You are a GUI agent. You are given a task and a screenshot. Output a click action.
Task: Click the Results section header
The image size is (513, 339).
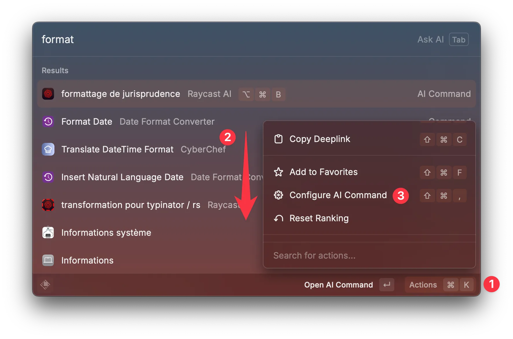(x=55, y=71)
